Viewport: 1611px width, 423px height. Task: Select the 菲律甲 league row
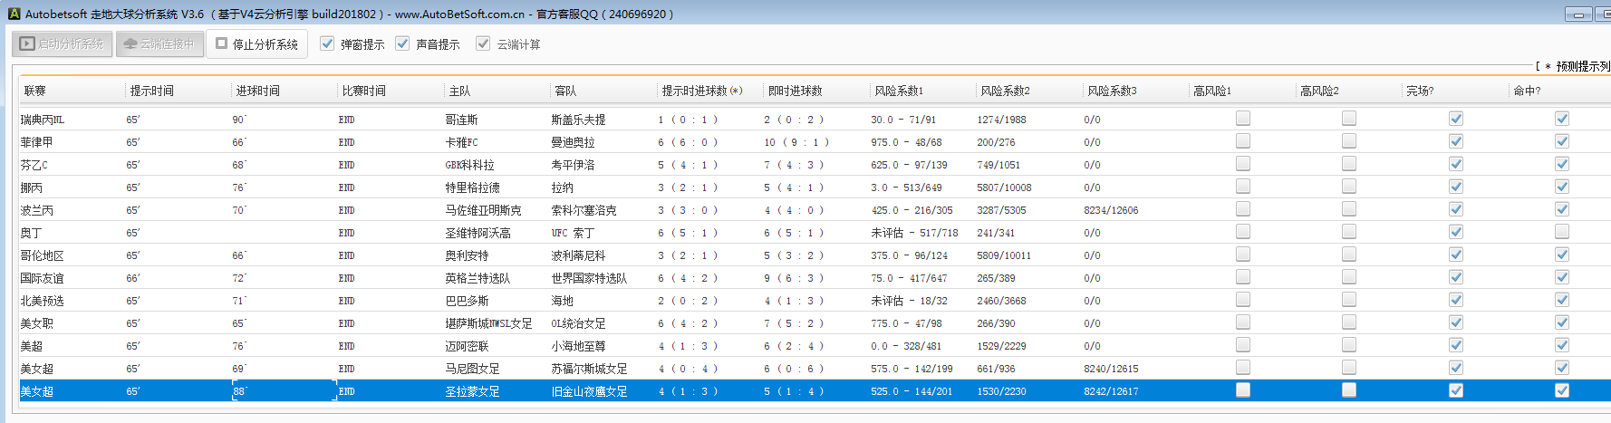(37, 142)
